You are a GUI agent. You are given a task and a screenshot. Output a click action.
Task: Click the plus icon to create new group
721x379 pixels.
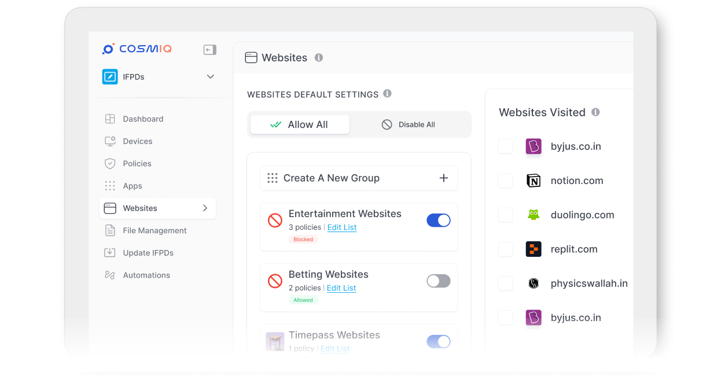tap(444, 178)
